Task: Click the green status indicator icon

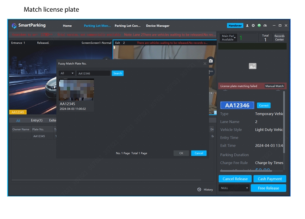Action: pyautogui.click(x=259, y=25)
